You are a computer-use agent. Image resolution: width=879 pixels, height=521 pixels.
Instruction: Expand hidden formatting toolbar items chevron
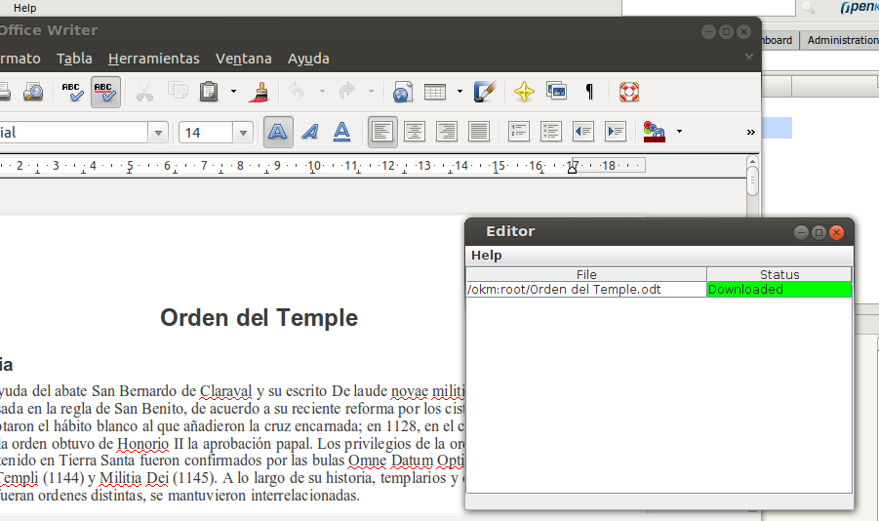click(x=750, y=133)
